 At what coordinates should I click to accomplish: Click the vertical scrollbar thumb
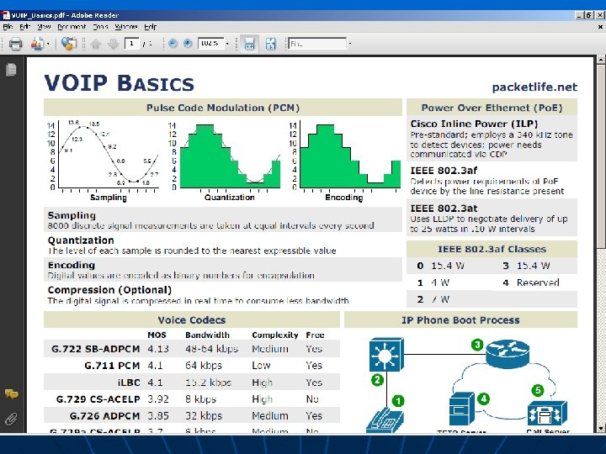(601, 156)
